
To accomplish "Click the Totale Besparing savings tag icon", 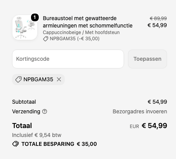I will [16, 144].
